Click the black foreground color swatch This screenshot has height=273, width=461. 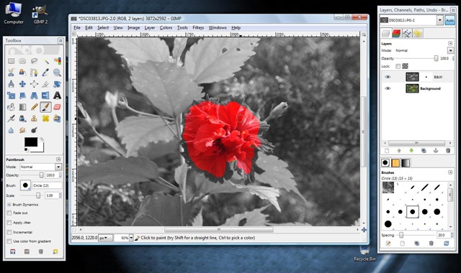click(x=31, y=142)
